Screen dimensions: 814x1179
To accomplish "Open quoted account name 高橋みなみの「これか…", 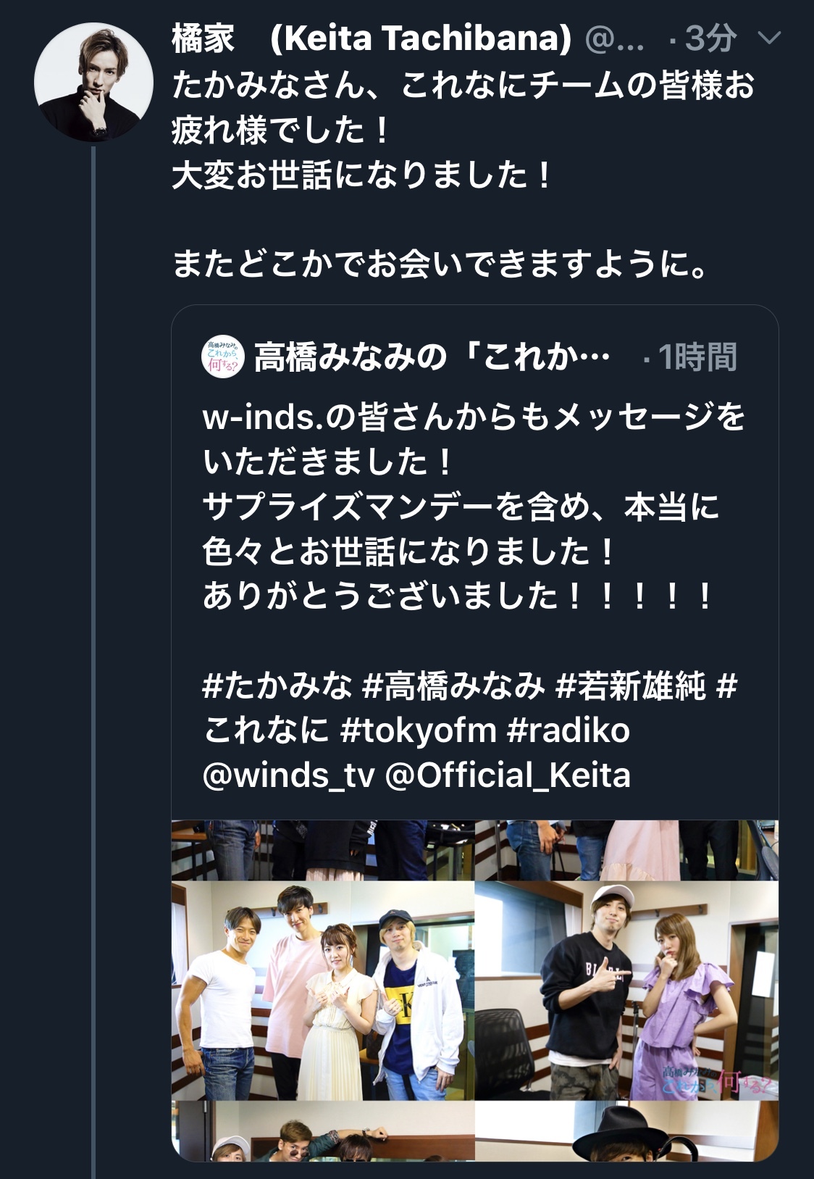I will (432, 357).
